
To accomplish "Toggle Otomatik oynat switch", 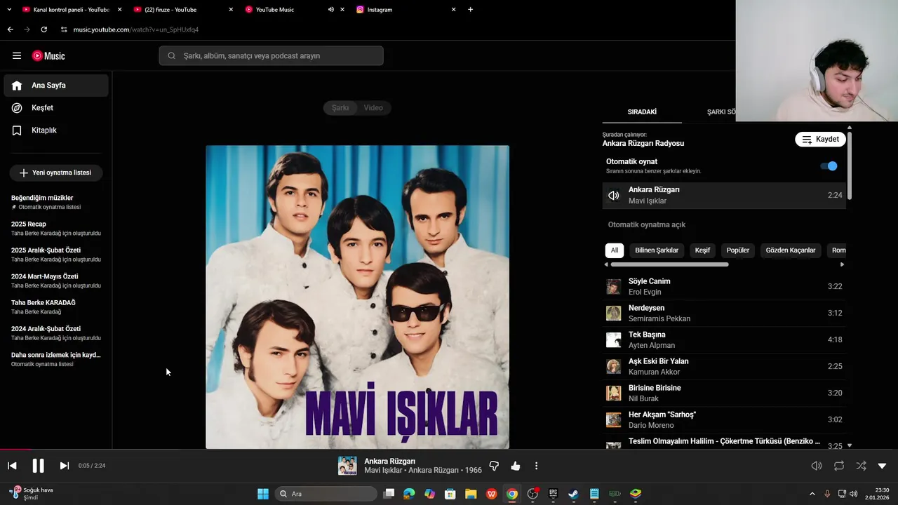I will click(x=829, y=166).
